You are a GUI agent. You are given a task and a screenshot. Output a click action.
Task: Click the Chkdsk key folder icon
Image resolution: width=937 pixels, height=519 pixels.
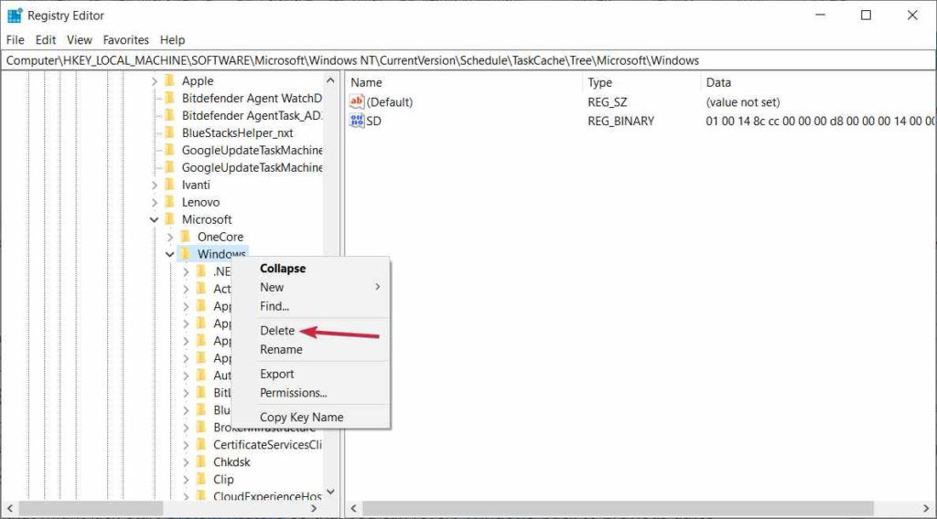(201, 461)
